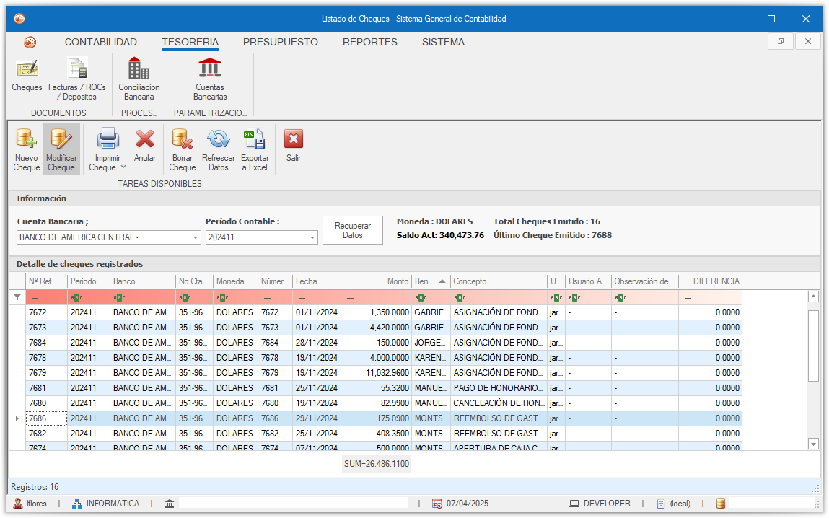Expand the Cuenta Bancaria dropdown

pyautogui.click(x=196, y=238)
